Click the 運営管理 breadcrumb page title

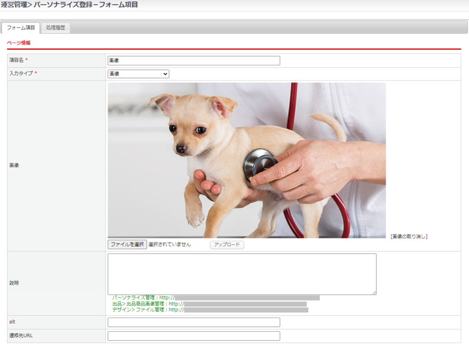coord(70,5)
